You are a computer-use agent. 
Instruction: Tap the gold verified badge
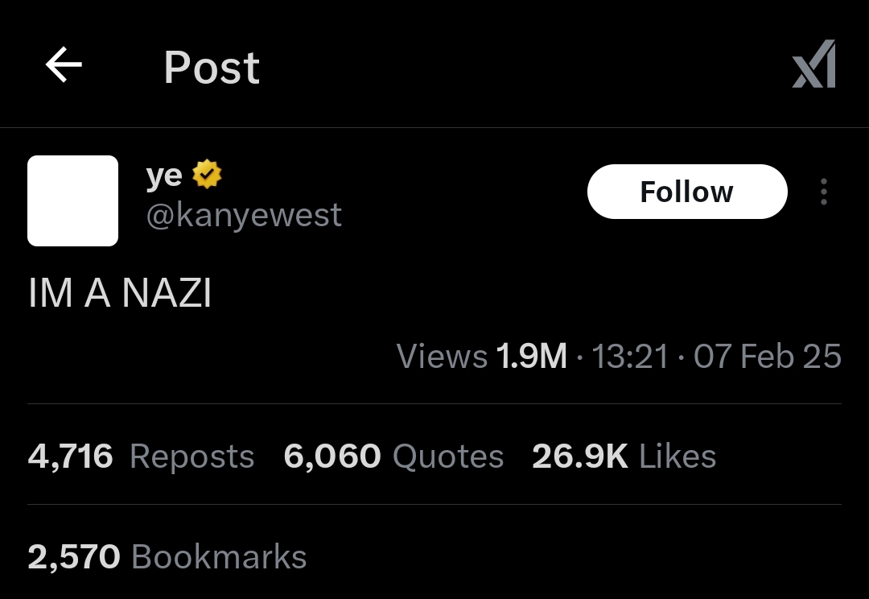207,174
